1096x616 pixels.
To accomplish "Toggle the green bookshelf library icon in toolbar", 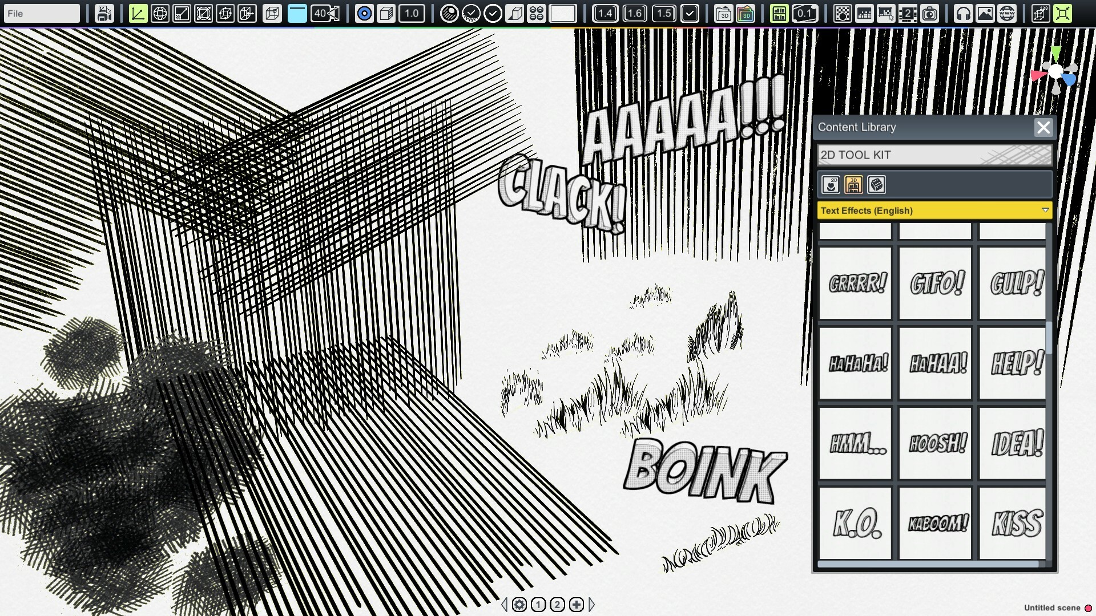I will (780, 13).
